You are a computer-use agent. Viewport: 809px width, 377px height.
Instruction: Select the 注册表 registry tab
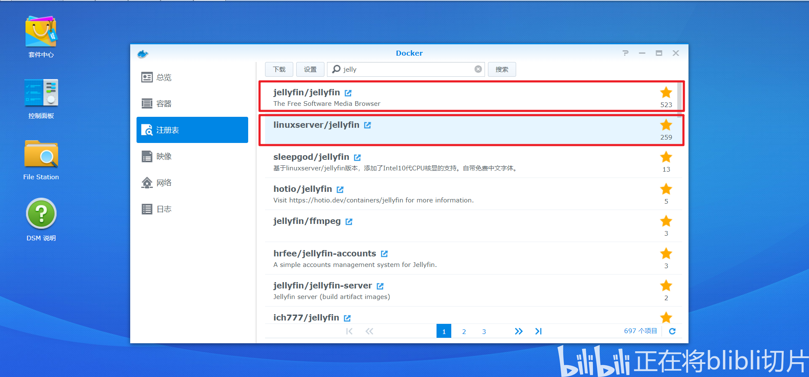tap(192, 130)
